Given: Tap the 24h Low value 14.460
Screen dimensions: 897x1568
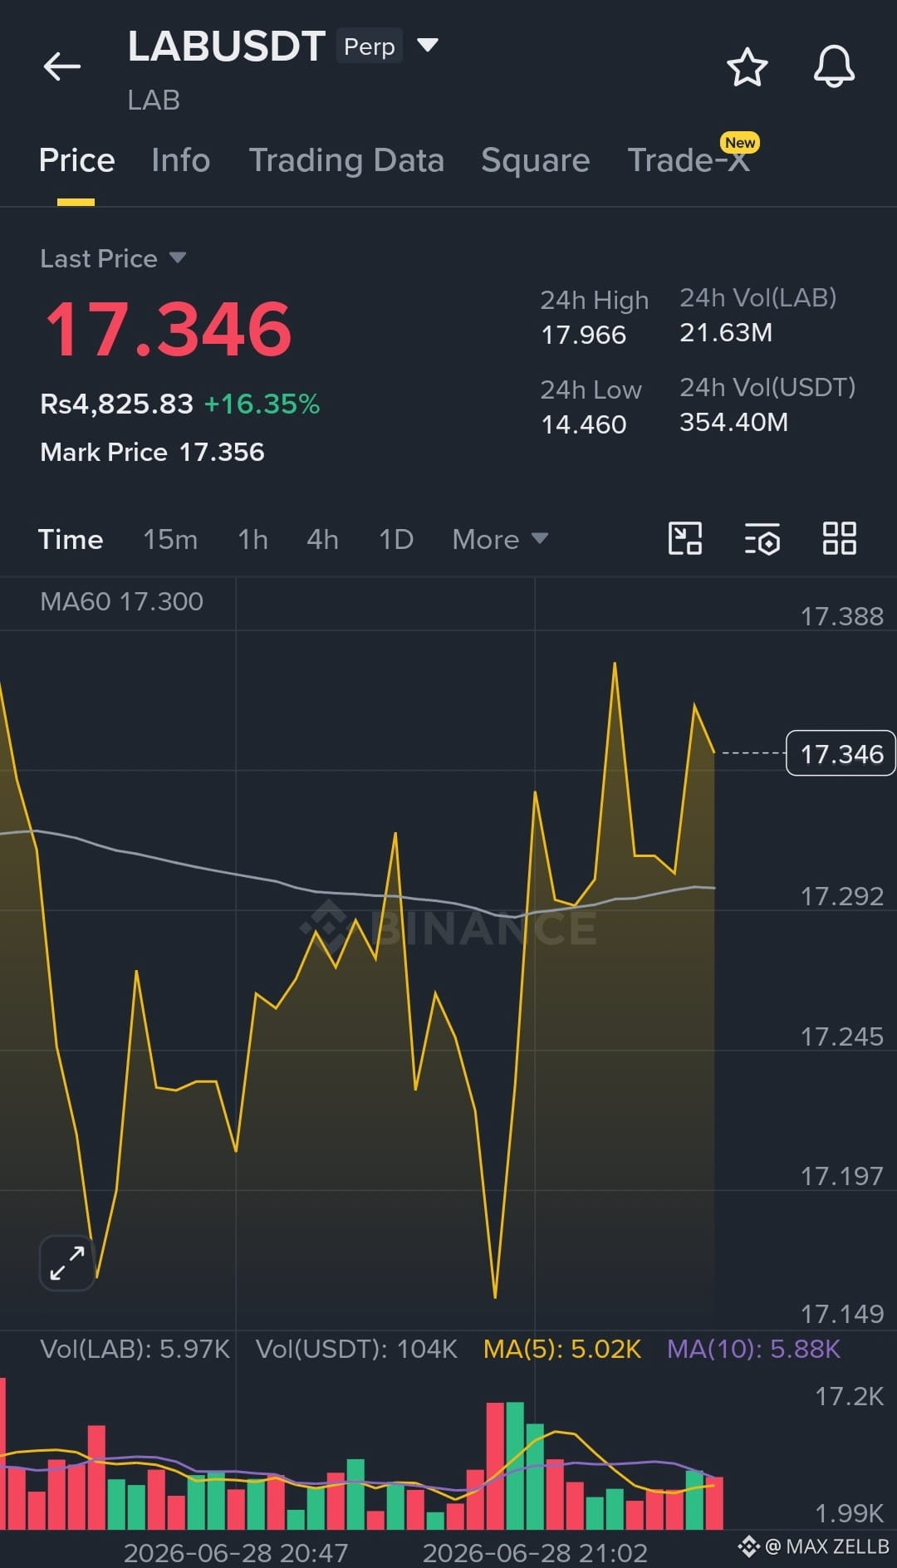Looking at the screenshot, I should 583,424.
